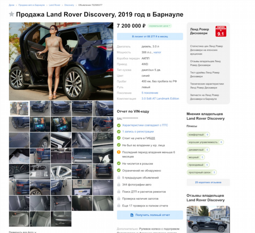Open the main photo of the blue Discovery
255x233 pixels.
point(61,61)
